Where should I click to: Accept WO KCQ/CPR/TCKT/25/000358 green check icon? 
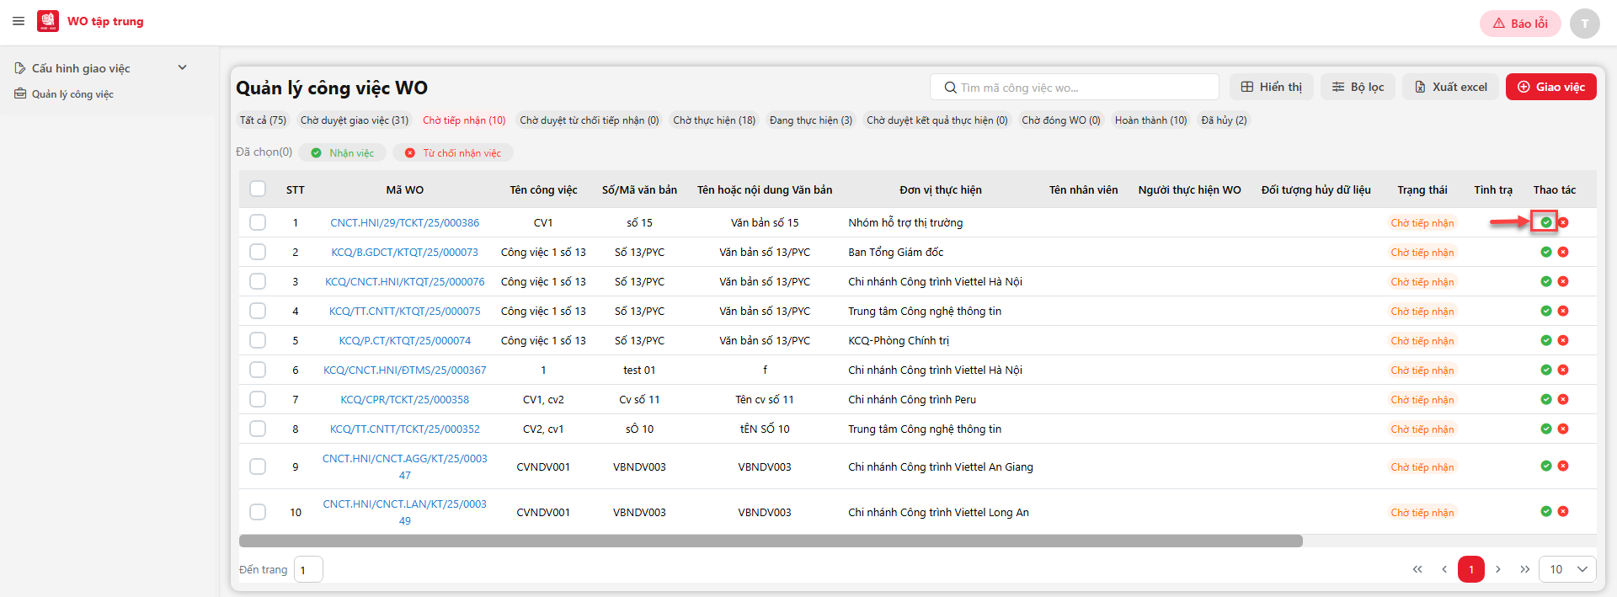1545,399
